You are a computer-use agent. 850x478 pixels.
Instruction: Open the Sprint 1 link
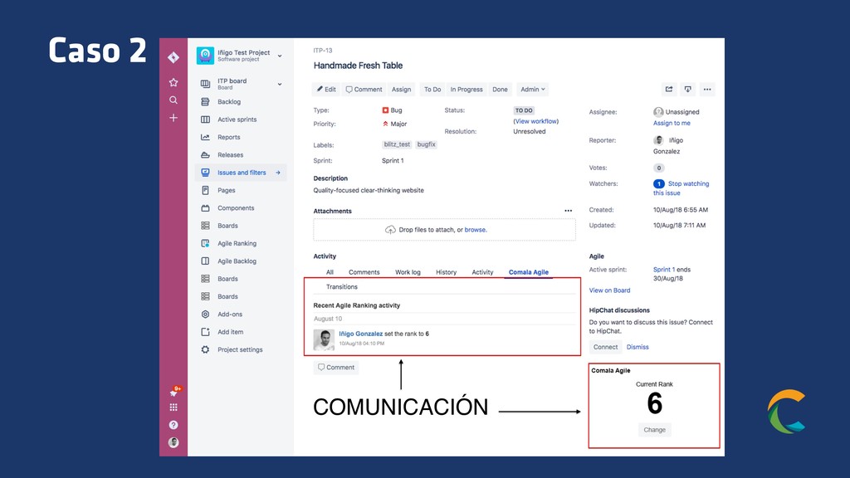point(663,270)
